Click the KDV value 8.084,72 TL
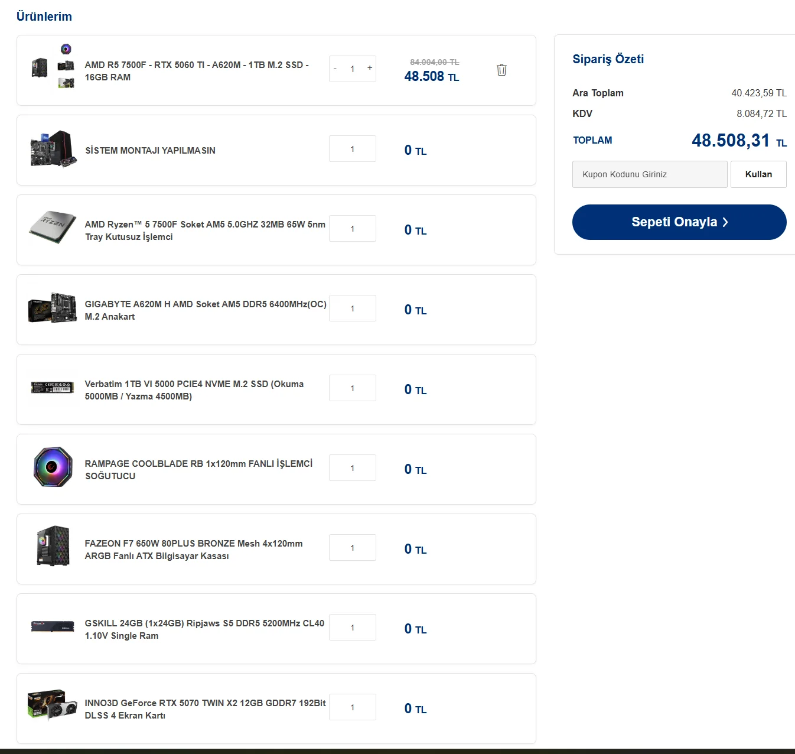Screen dimensions: 795x754 pos(761,113)
